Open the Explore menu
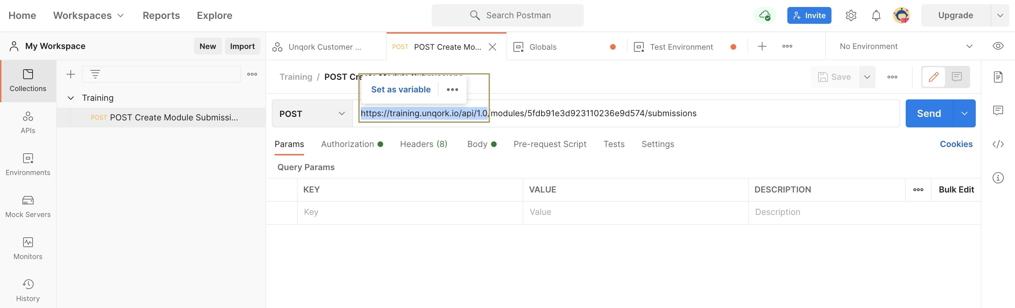1015x308 pixels. pyautogui.click(x=215, y=15)
